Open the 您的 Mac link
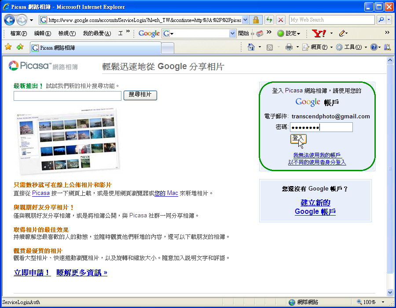396x308 pixels. tap(166, 193)
